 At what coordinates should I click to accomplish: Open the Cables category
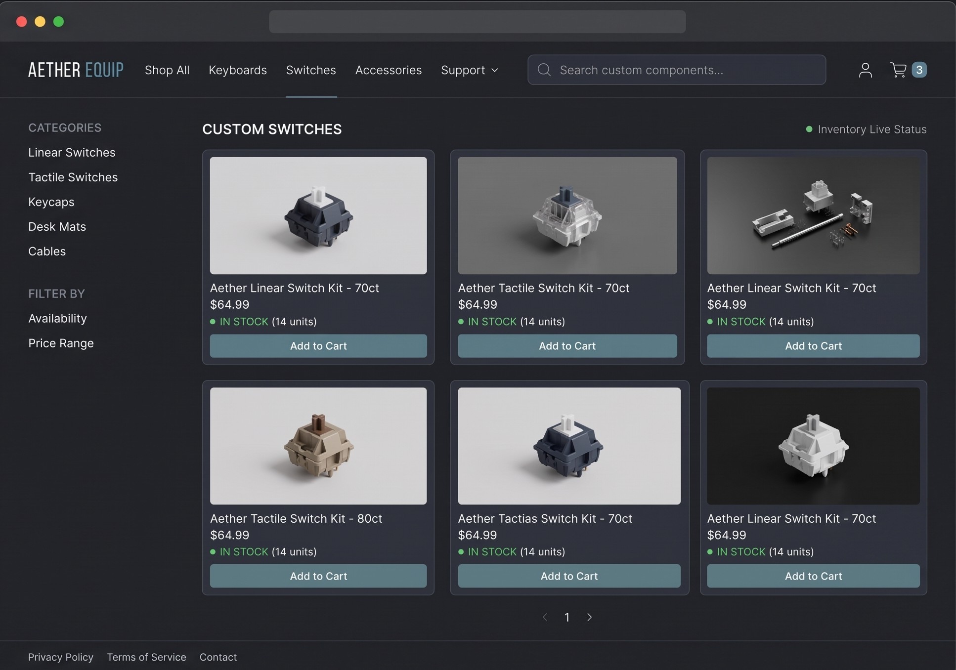pos(47,251)
